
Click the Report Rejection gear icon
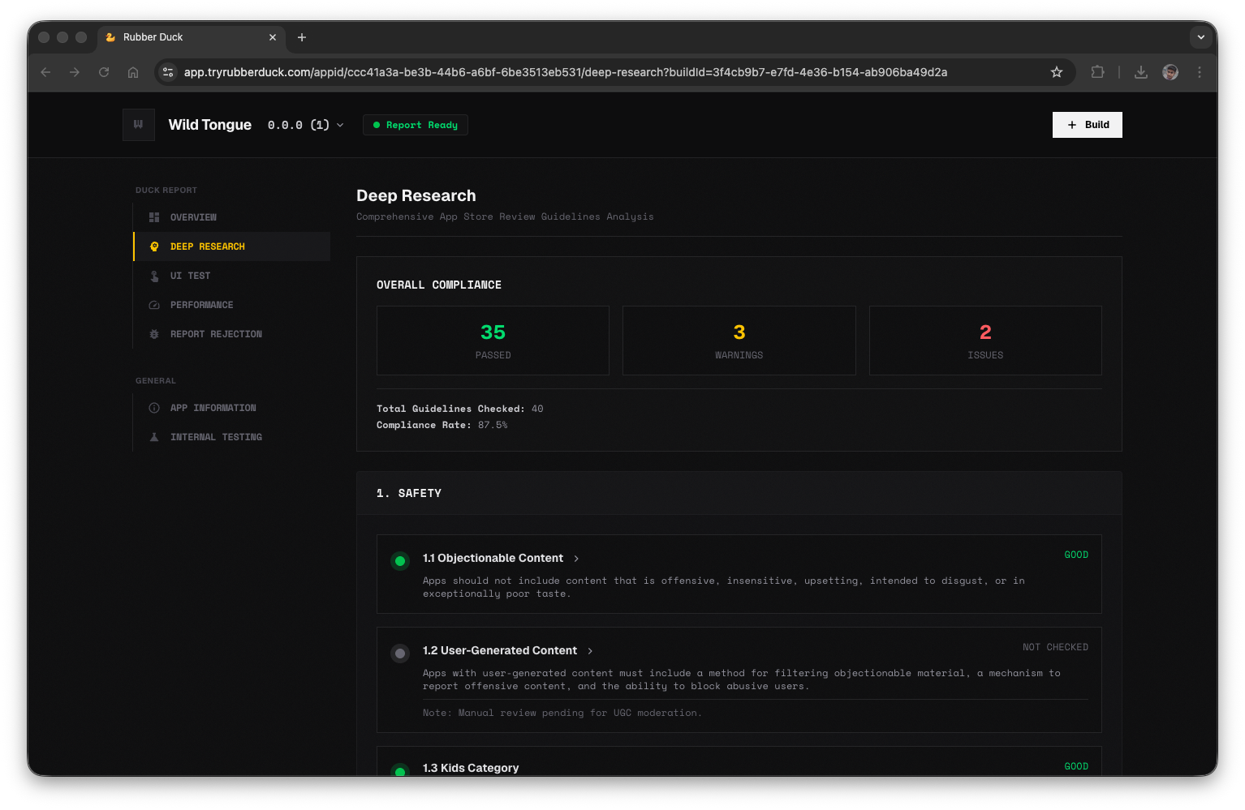pos(154,334)
